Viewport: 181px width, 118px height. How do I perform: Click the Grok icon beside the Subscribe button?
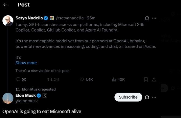coord(147,97)
